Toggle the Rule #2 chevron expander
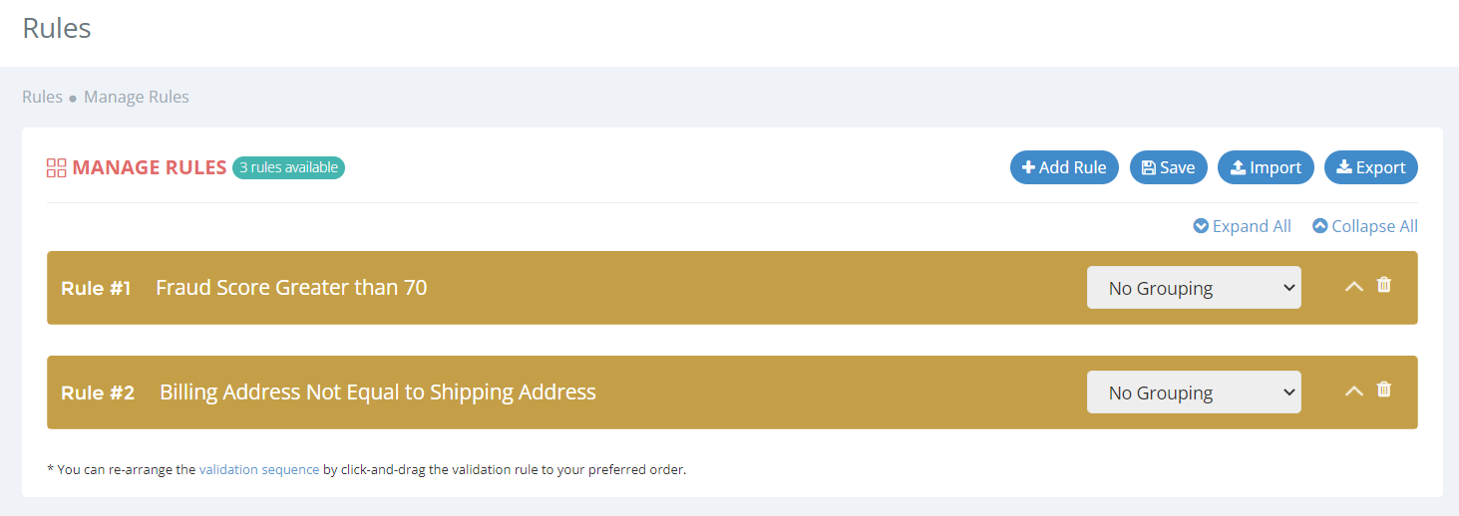 (1353, 391)
